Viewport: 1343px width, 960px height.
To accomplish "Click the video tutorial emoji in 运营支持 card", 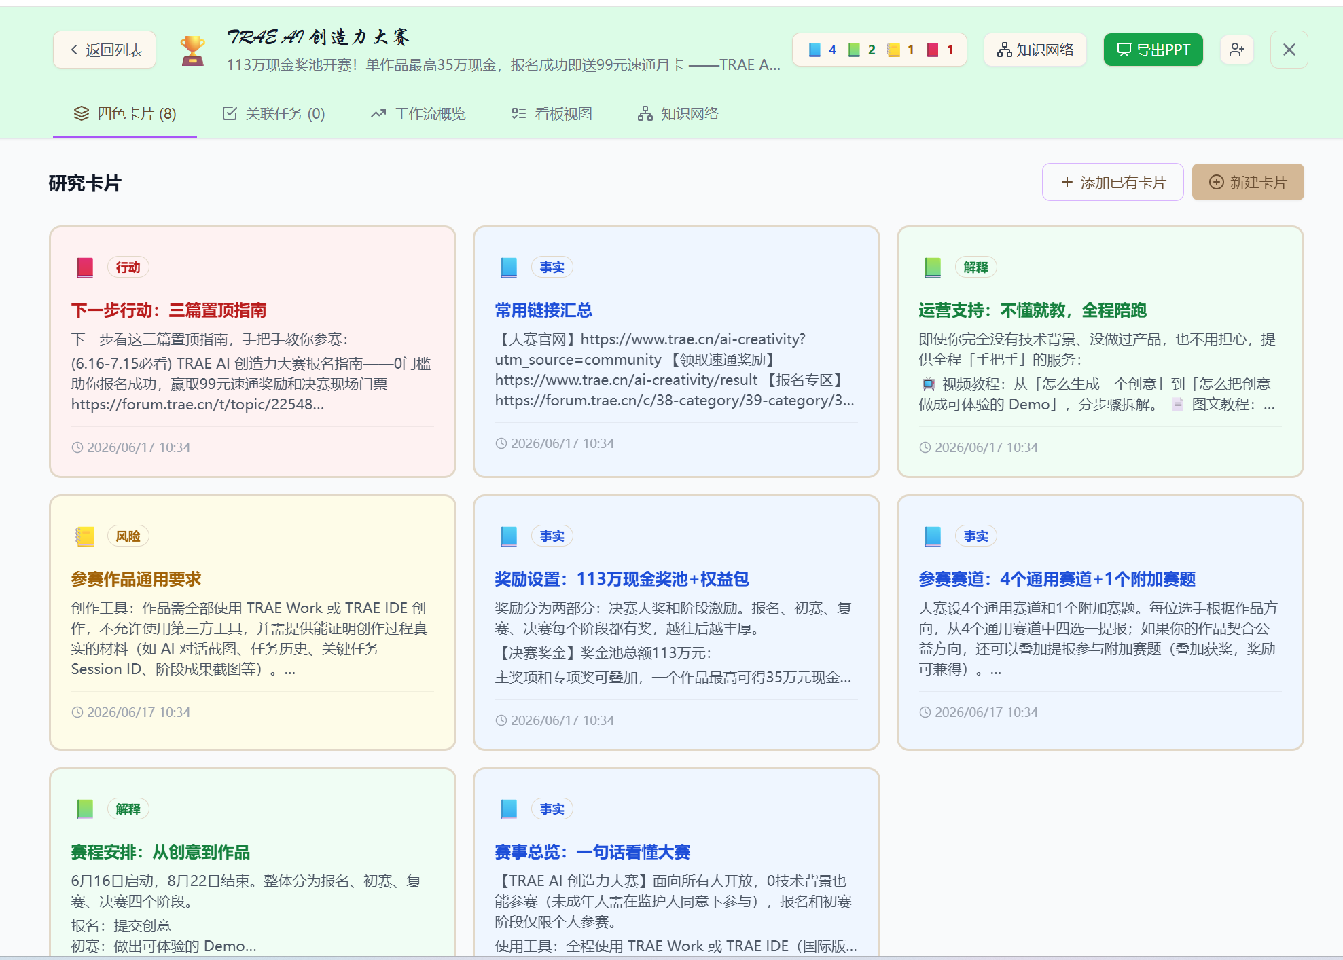I will [929, 384].
